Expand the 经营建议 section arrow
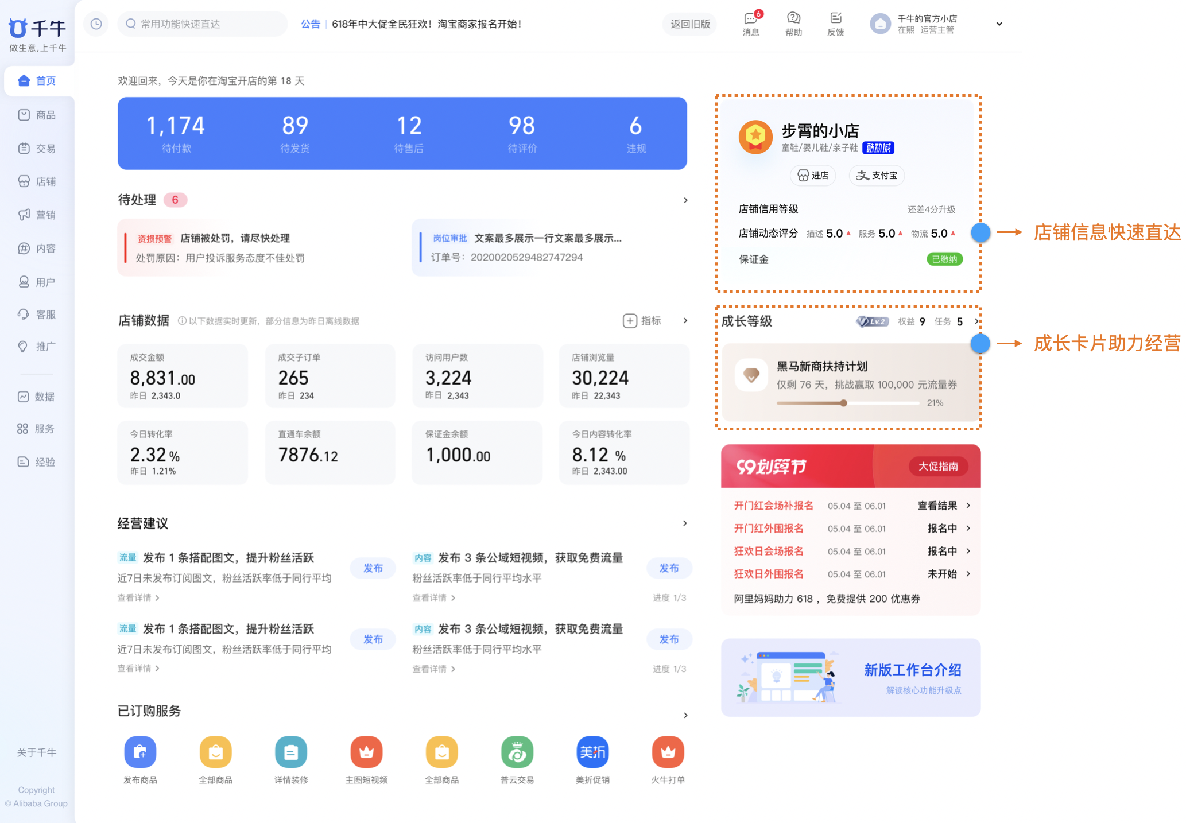 685,523
